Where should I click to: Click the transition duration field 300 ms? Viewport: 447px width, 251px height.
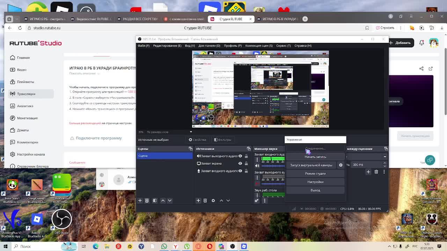click(x=366, y=165)
